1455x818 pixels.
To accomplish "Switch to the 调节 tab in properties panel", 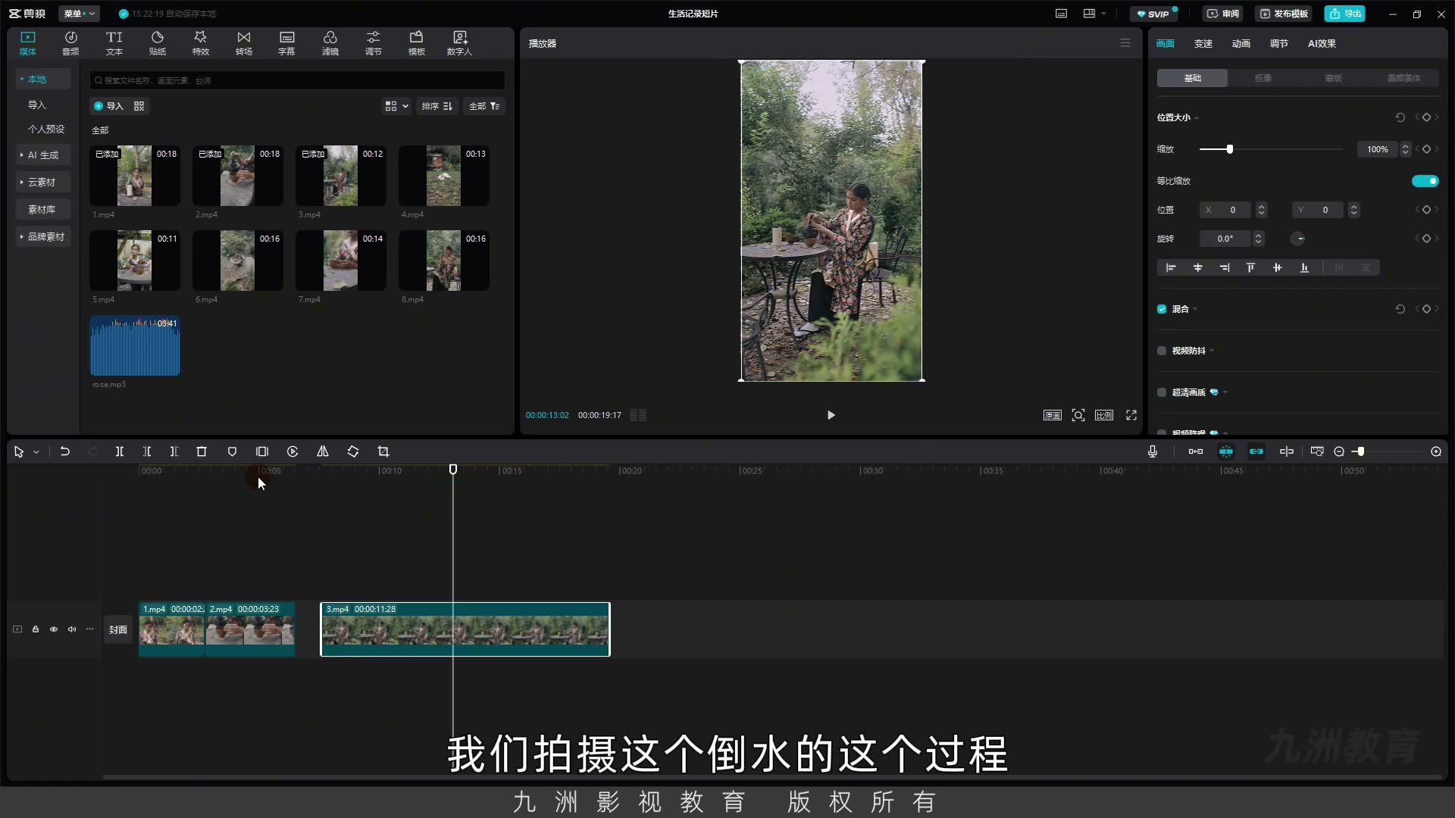I will click(1278, 44).
